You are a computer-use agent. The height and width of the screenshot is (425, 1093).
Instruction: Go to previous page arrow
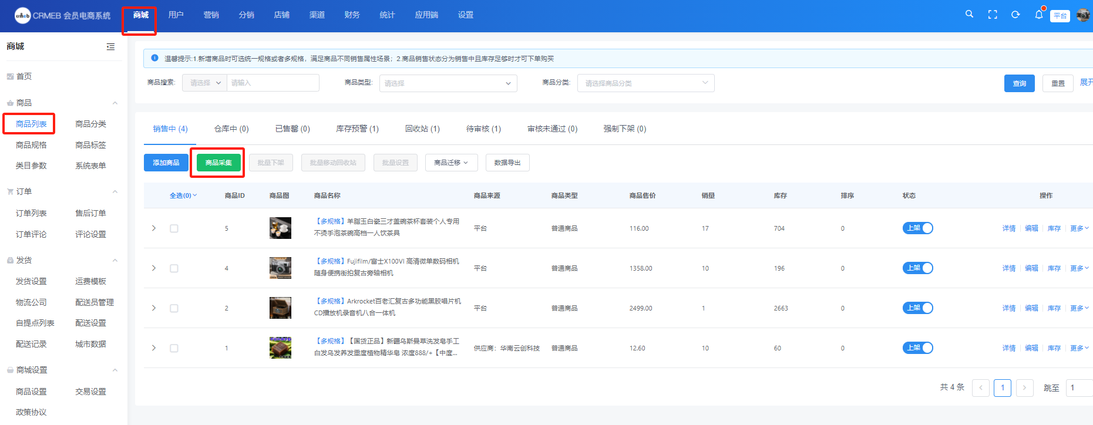[x=980, y=388]
